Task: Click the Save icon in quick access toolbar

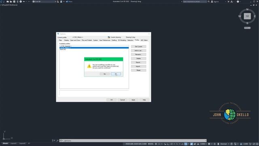Action: tap(14, 2)
